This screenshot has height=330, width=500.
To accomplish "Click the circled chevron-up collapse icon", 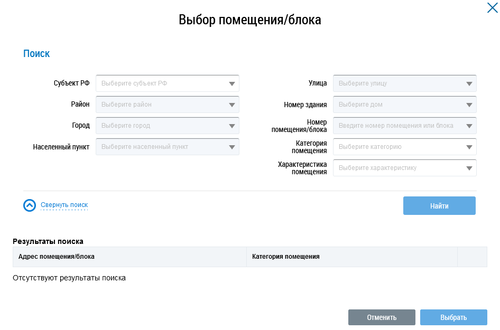I will tap(30, 205).
